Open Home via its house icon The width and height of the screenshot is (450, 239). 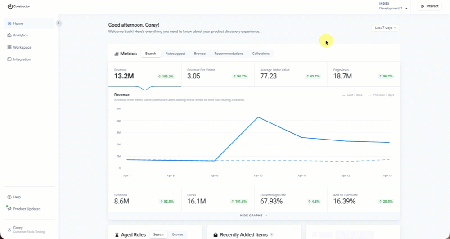coord(9,23)
